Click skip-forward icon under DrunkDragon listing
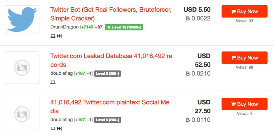The height and width of the screenshot is (138, 276). coord(59,36)
